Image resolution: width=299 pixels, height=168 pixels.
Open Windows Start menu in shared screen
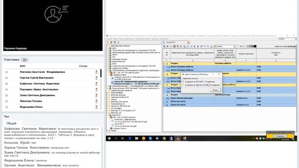tap(109, 139)
